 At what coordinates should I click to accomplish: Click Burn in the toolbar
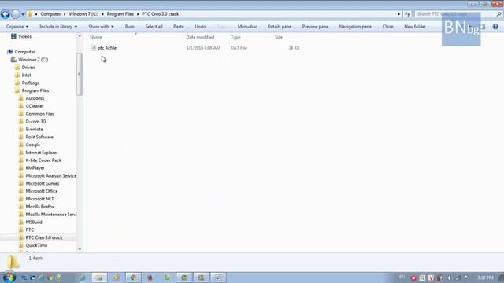(x=129, y=27)
